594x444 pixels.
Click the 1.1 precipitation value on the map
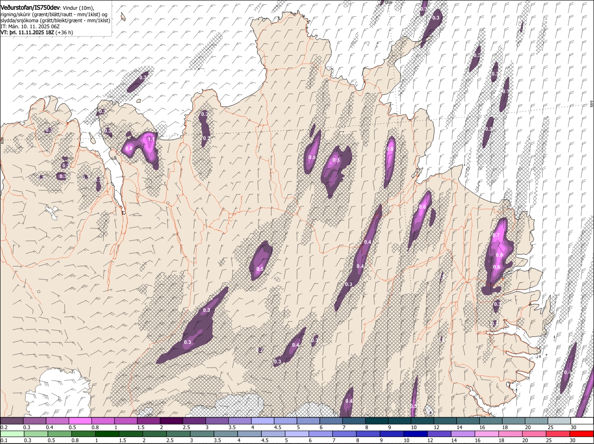[151, 139]
